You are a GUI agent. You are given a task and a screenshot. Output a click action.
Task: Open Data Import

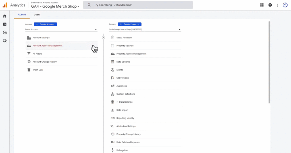click(x=145, y=110)
